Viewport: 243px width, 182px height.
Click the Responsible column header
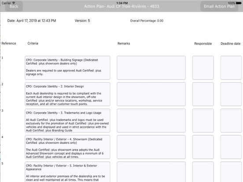203,44
